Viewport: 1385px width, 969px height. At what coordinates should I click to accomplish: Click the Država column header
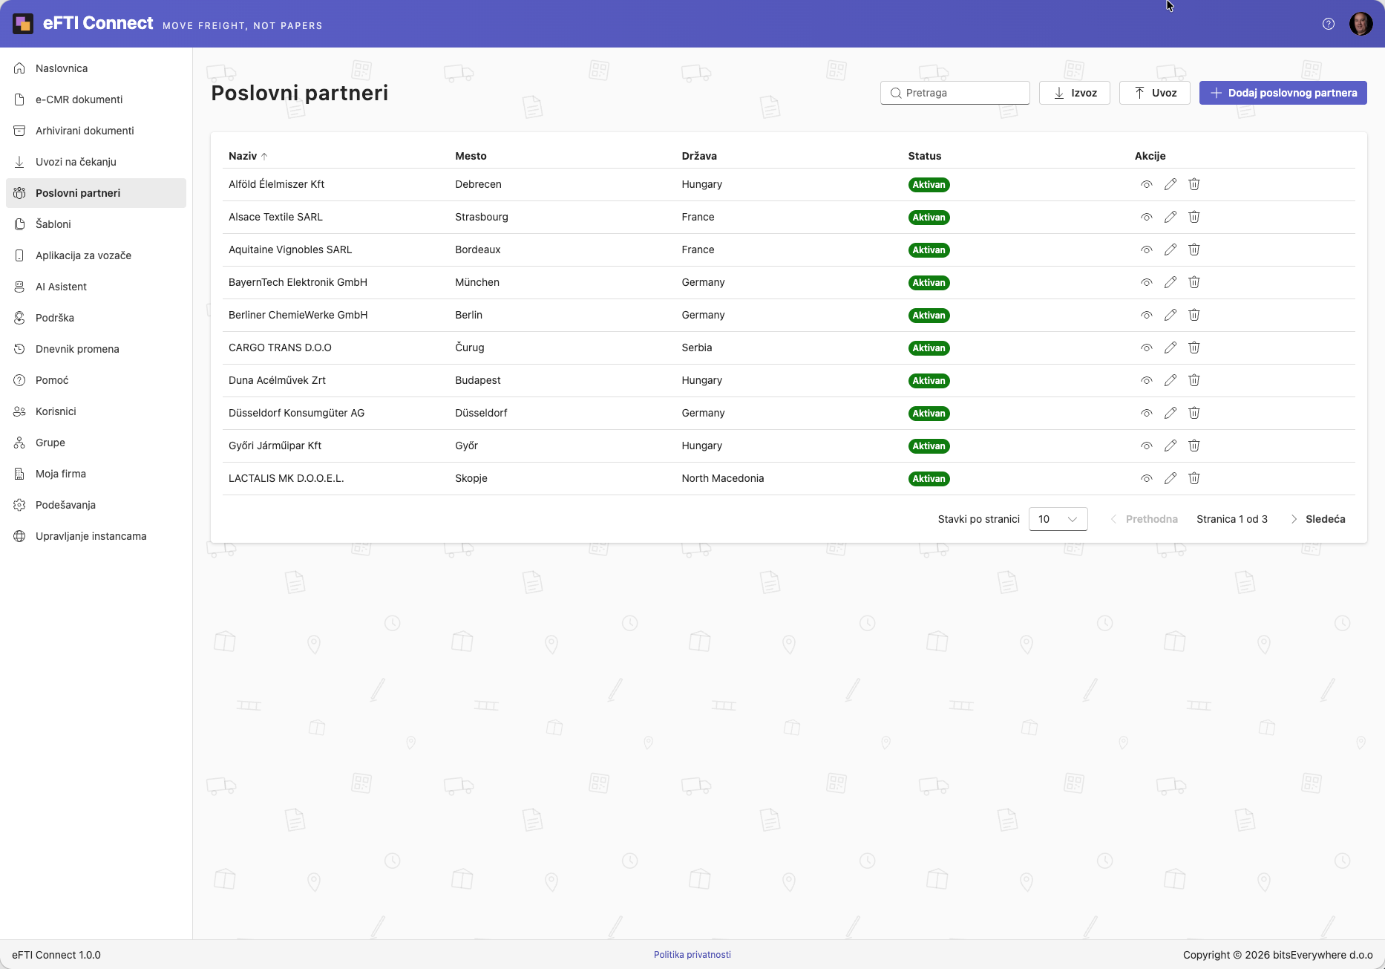coord(699,156)
